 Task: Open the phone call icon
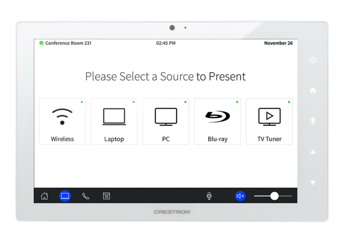click(86, 196)
